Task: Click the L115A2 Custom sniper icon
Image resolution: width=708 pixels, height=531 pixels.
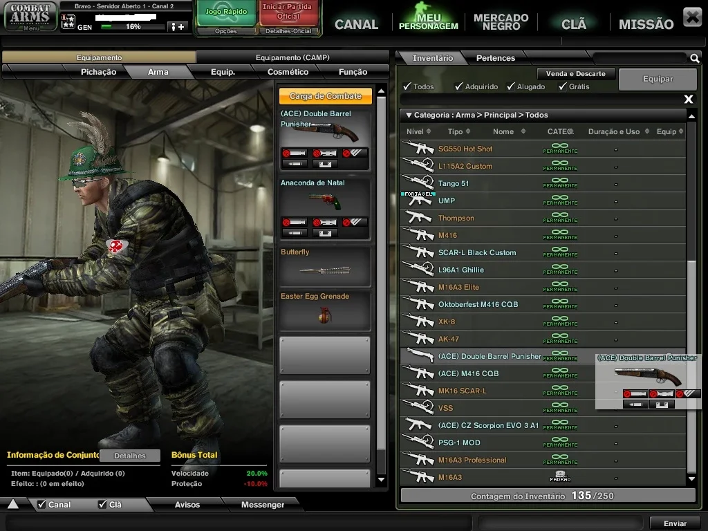Action: (x=418, y=165)
